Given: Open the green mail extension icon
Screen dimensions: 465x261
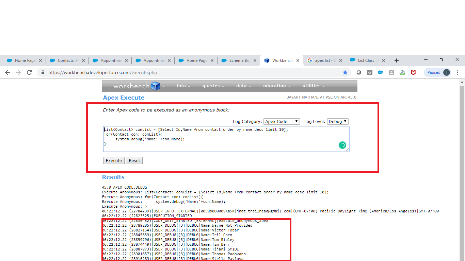Looking at the screenshot, I should pyautogui.click(x=402, y=72).
